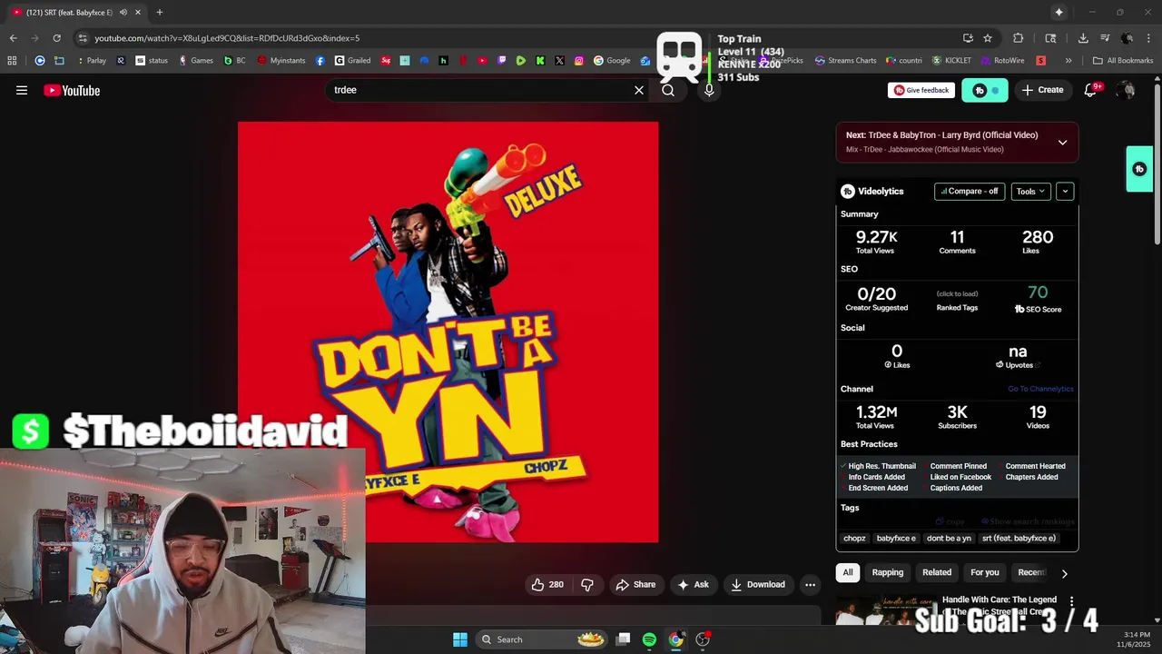Screen dimensions: 1162x654
Task: Open Spotify from the taskbar
Action: (649, 639)
